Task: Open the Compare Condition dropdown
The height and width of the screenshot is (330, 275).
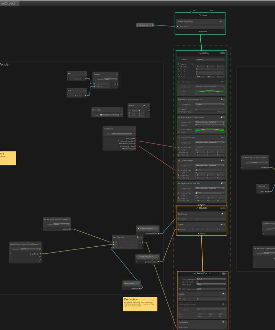Action: (x=111, y=79)
